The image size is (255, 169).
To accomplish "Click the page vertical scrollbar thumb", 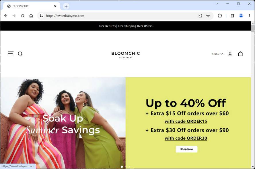I will point(253,29).
